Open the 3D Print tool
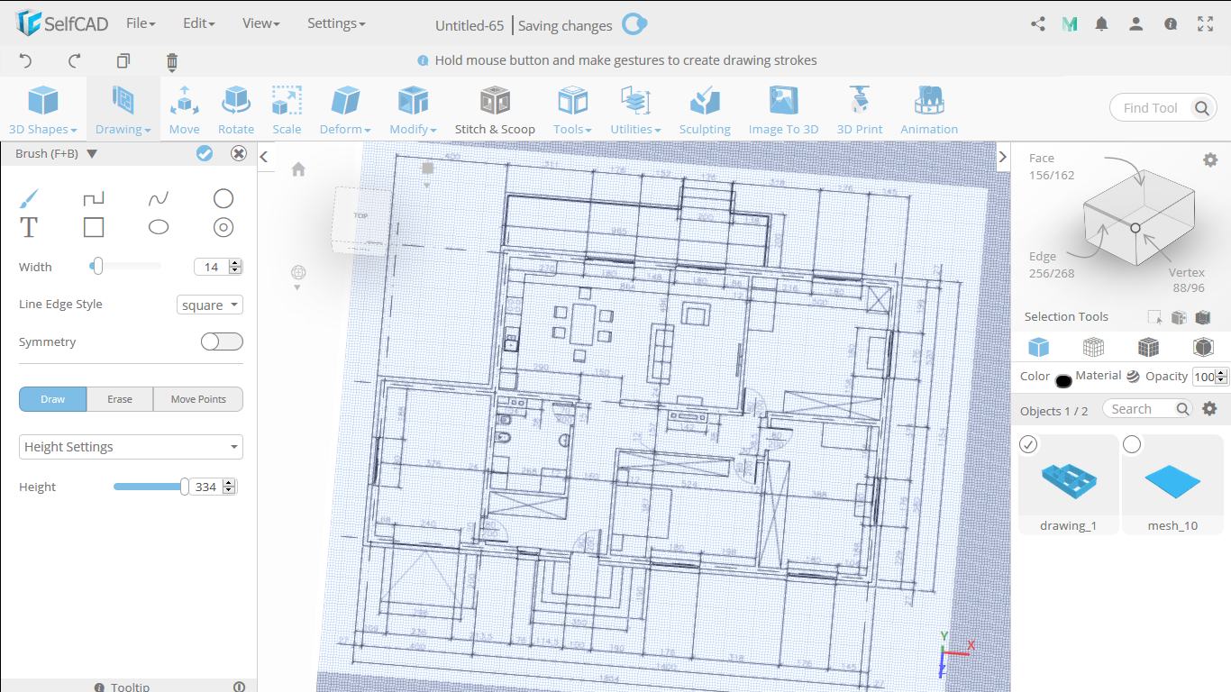 click(x=860, y=110)
